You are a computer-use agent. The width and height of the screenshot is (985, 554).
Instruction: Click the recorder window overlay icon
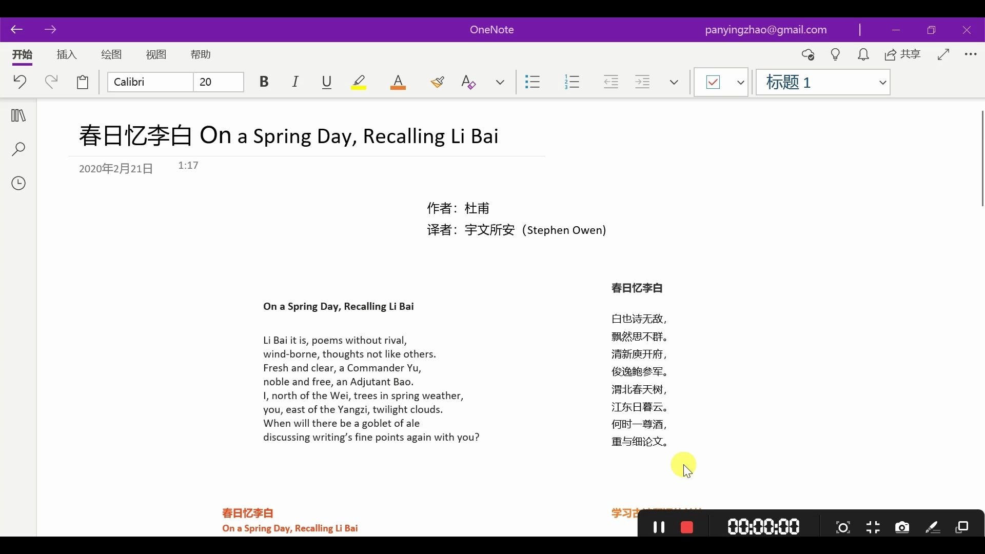tap(962, 527)
